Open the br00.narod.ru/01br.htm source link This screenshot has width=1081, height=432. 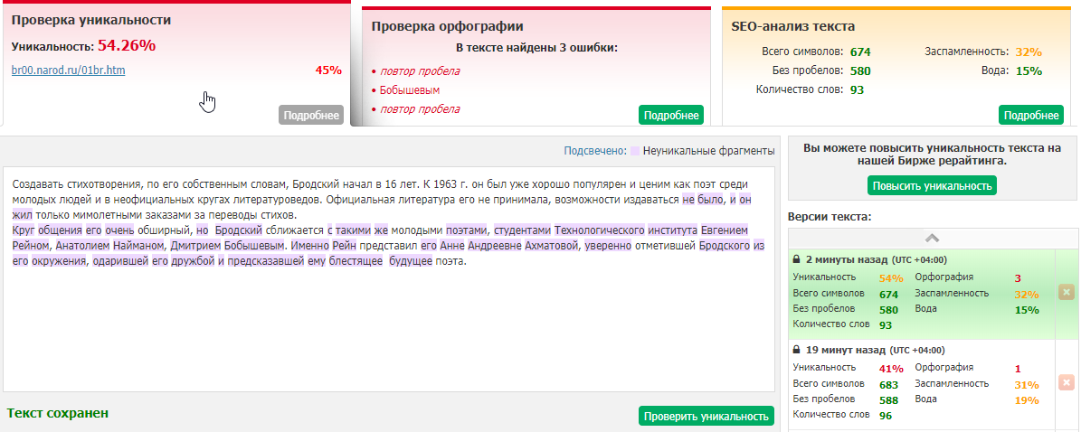pos(68,70)
